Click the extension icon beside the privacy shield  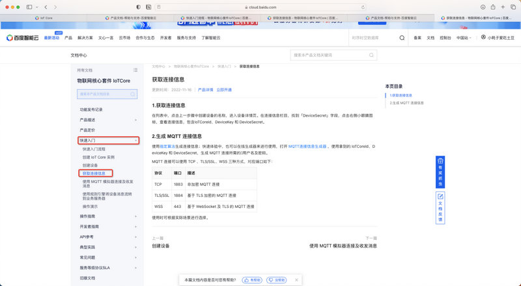pos(148,7)
